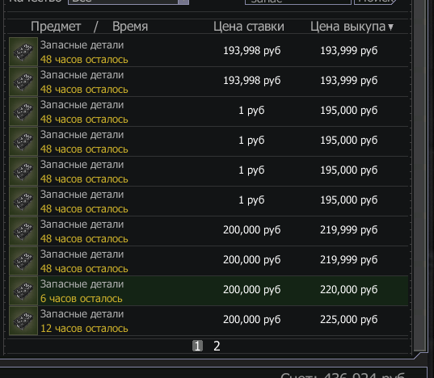The image size is (434, 378).
Task: Select listing with 12 часов осталось
Action: pos(209,321)
